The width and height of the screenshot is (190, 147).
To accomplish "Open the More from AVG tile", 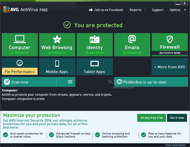I will 170,67.
